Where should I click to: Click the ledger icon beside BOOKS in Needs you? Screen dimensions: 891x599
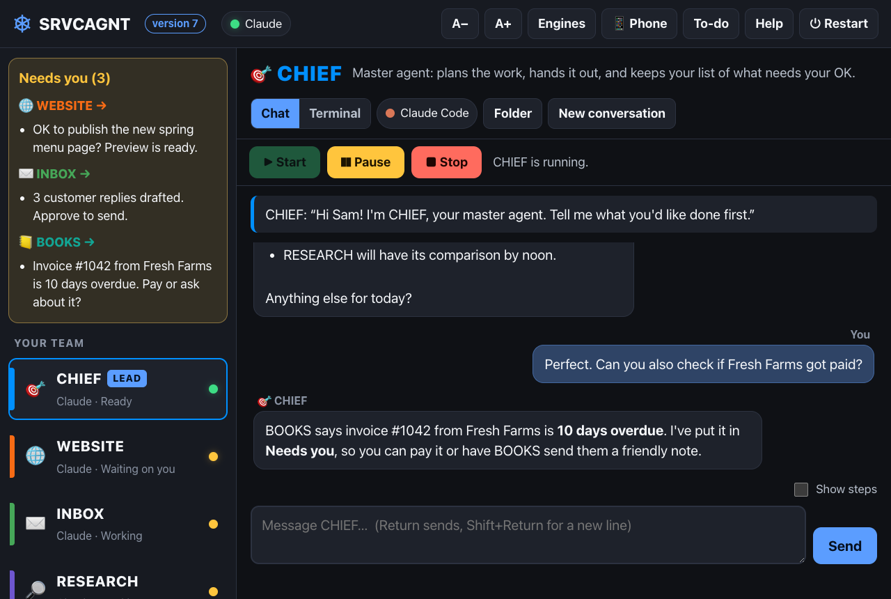coord(26,242)
